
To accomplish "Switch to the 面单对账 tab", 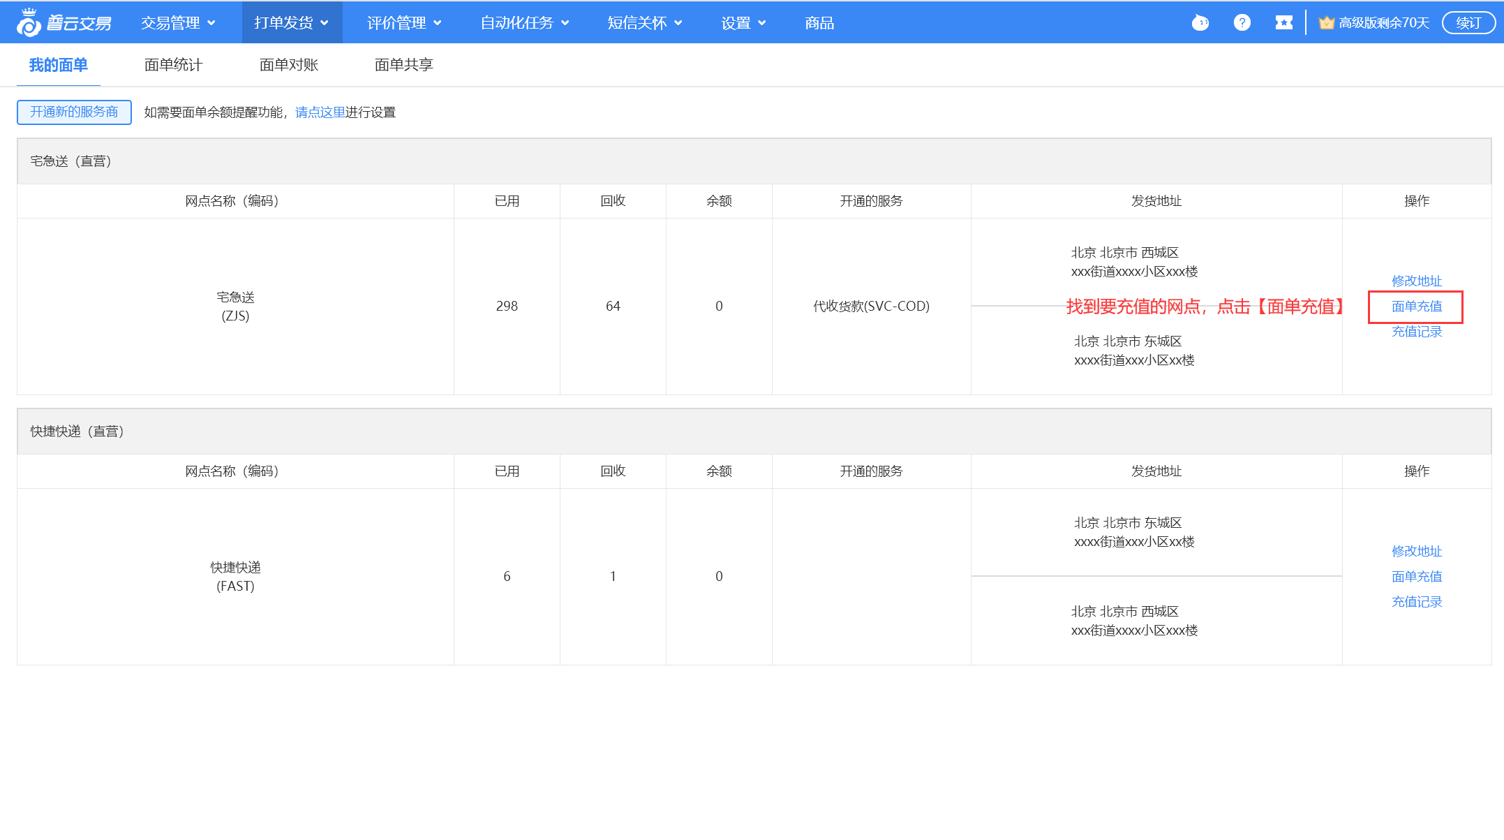I will [289, 65].
